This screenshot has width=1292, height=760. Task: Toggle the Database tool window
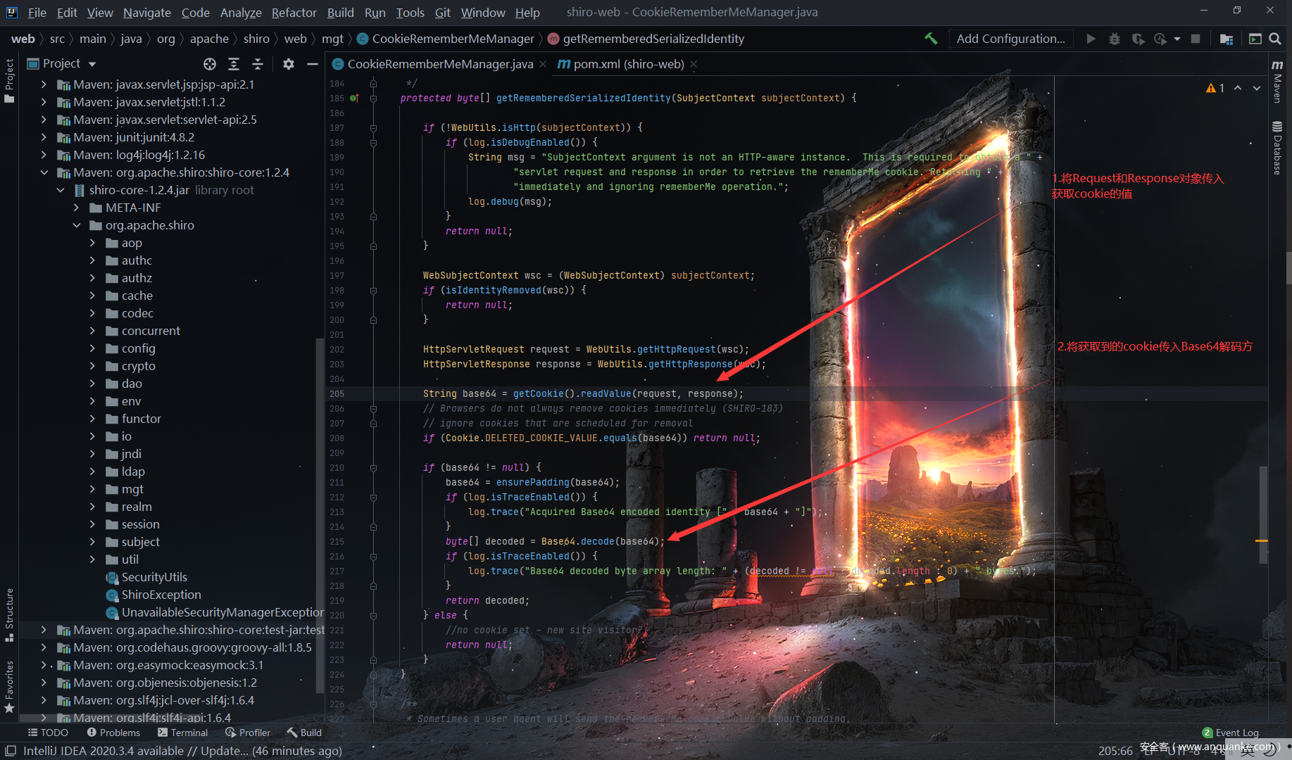click(x=1277, y=148)
